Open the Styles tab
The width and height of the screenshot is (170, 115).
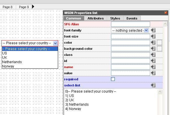point(115,18)
